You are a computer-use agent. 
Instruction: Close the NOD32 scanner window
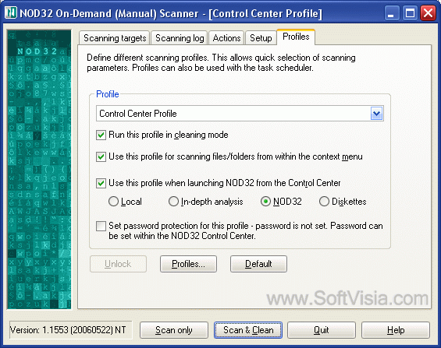428,13
